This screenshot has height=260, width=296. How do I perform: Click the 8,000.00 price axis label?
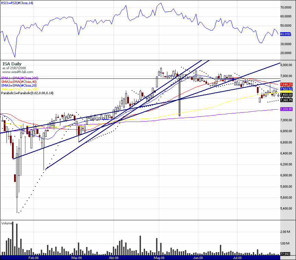[286, 65]
